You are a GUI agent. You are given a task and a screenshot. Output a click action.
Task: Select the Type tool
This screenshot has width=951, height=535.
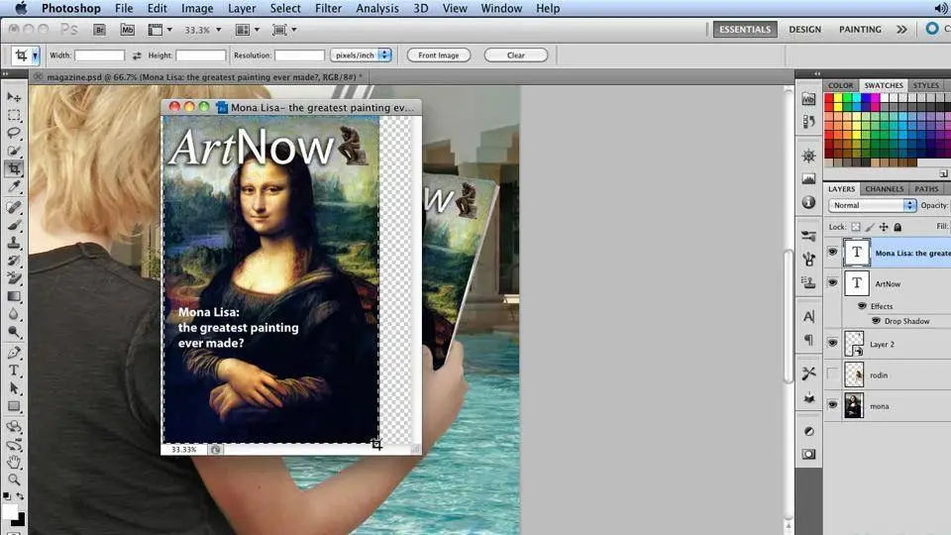[13, 371]
